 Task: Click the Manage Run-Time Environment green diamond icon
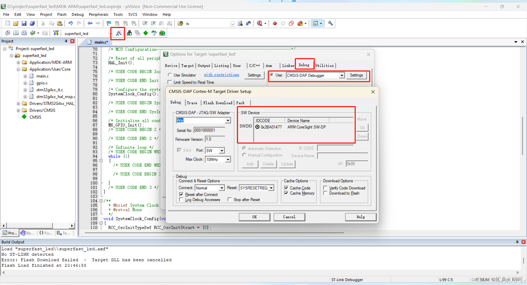(x=146, y=33)
